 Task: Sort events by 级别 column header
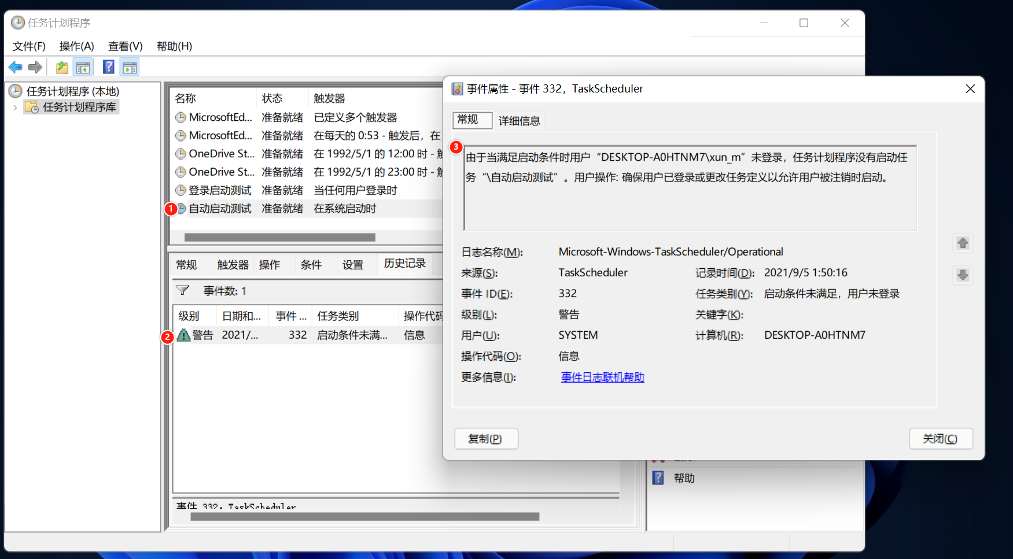[195, 316]
